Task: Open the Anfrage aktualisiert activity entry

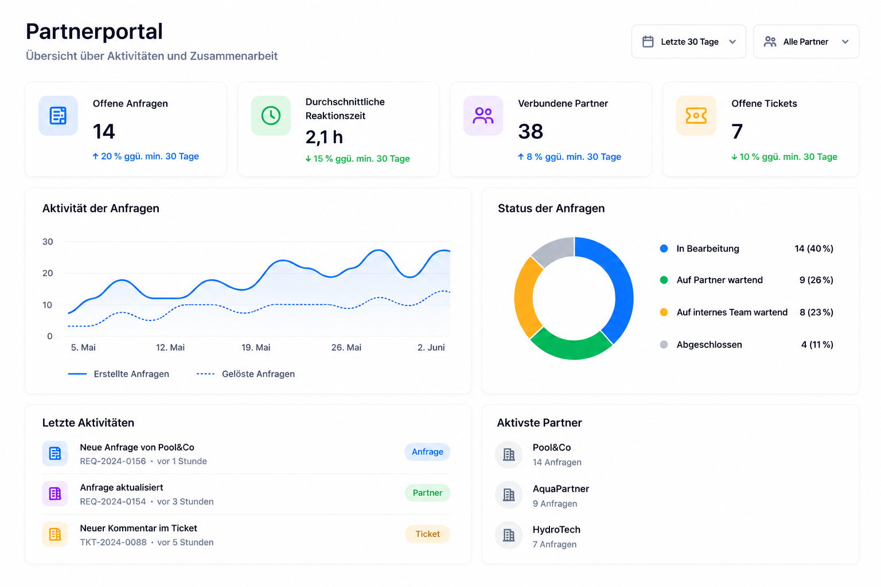Action: coord(246,494)
